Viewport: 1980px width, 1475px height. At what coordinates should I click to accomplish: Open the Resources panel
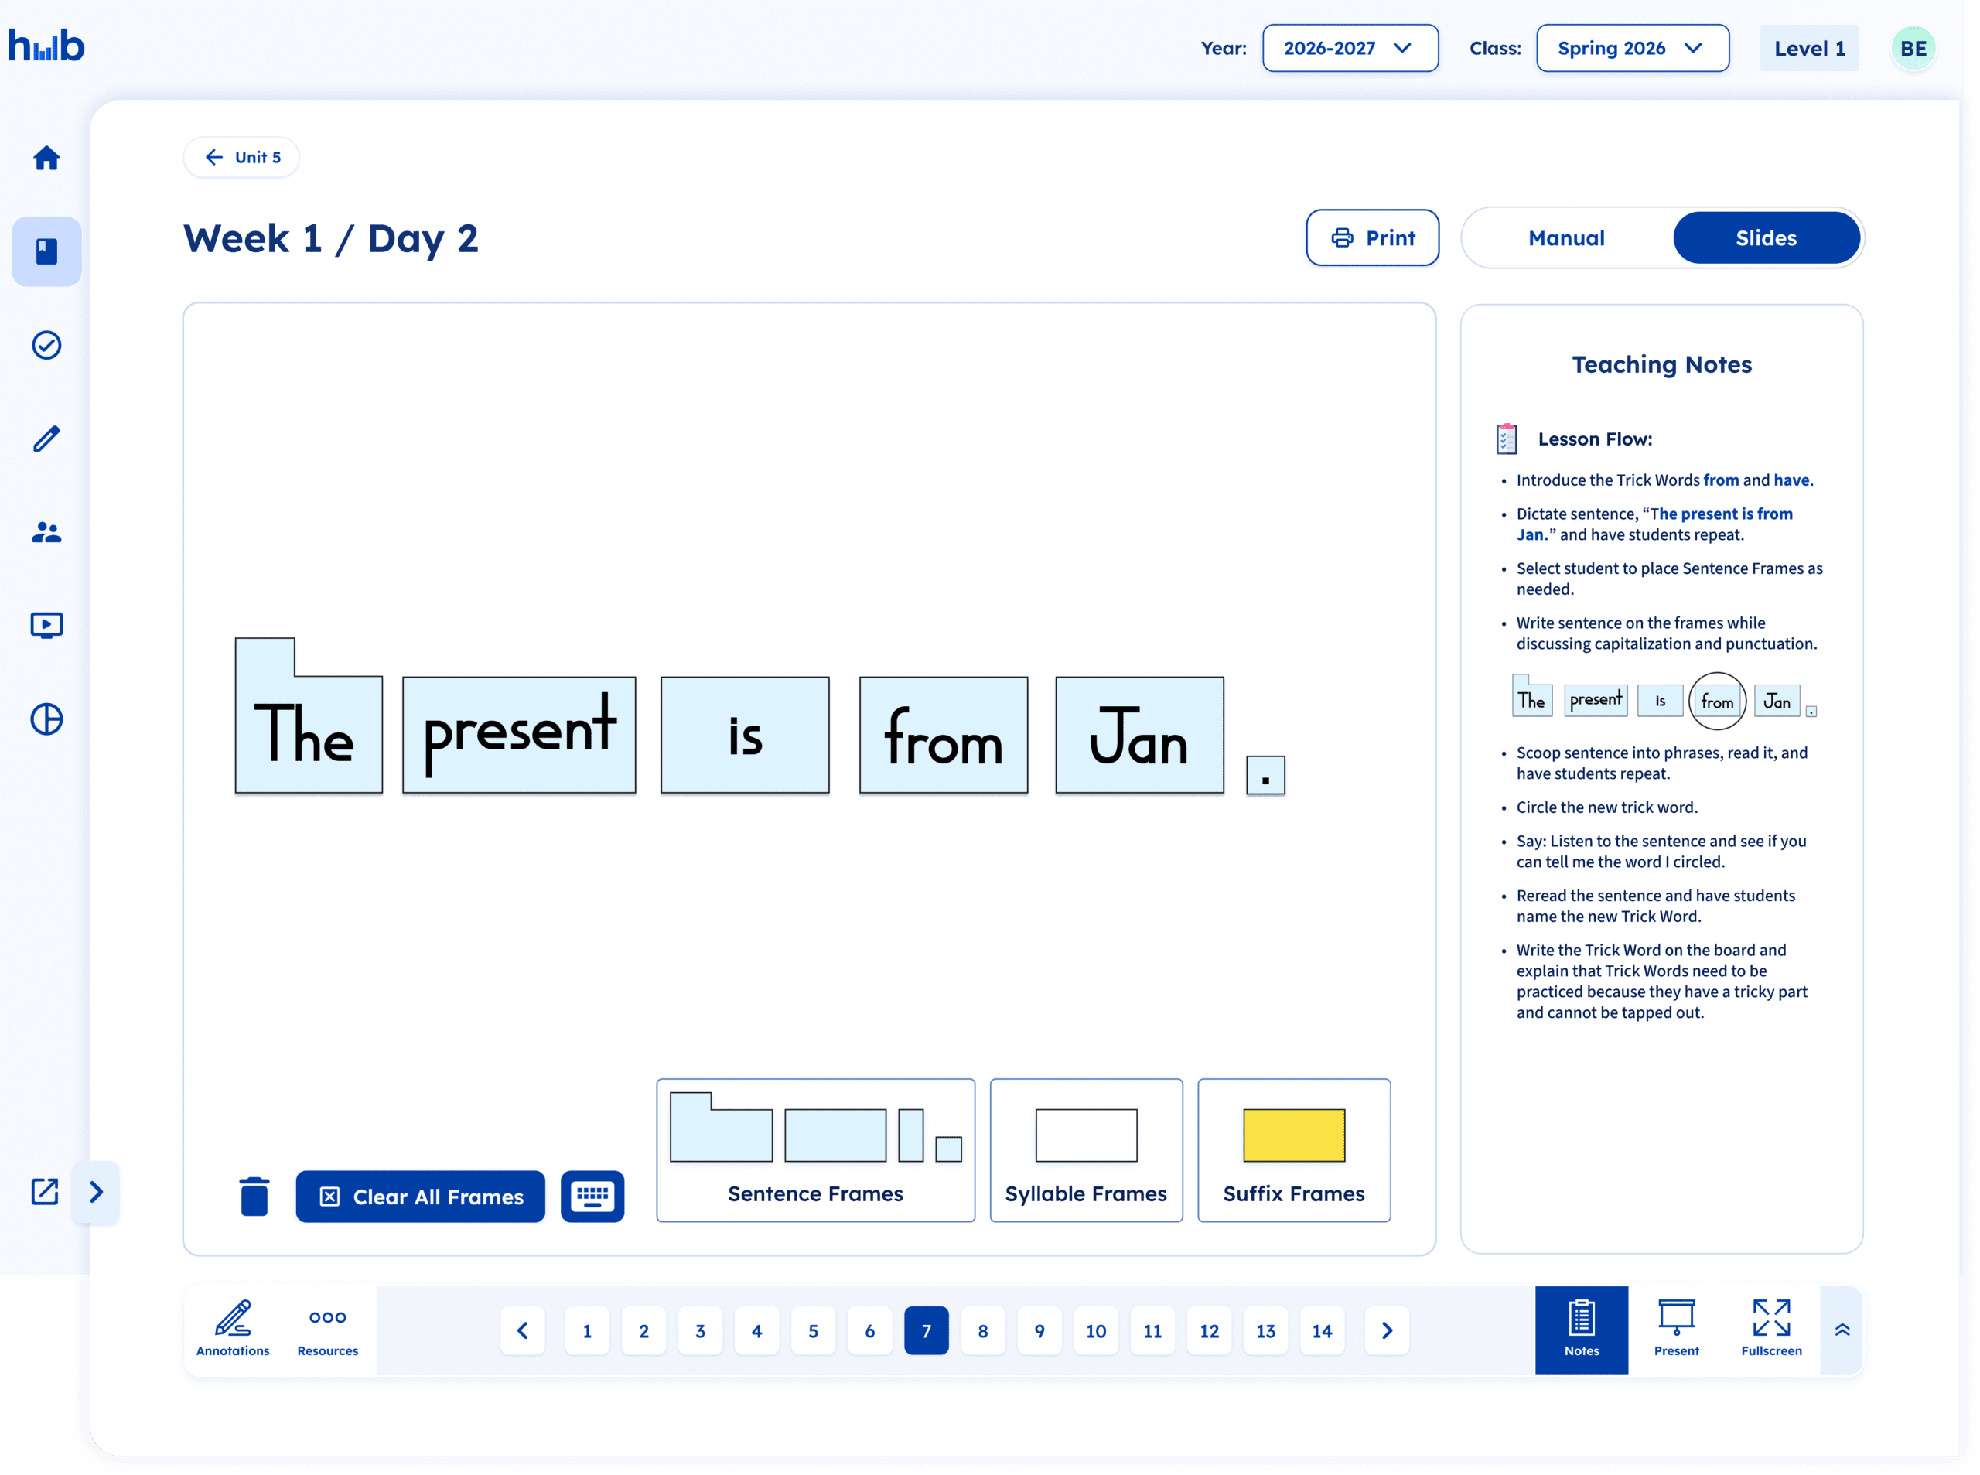coord(326,1330)
